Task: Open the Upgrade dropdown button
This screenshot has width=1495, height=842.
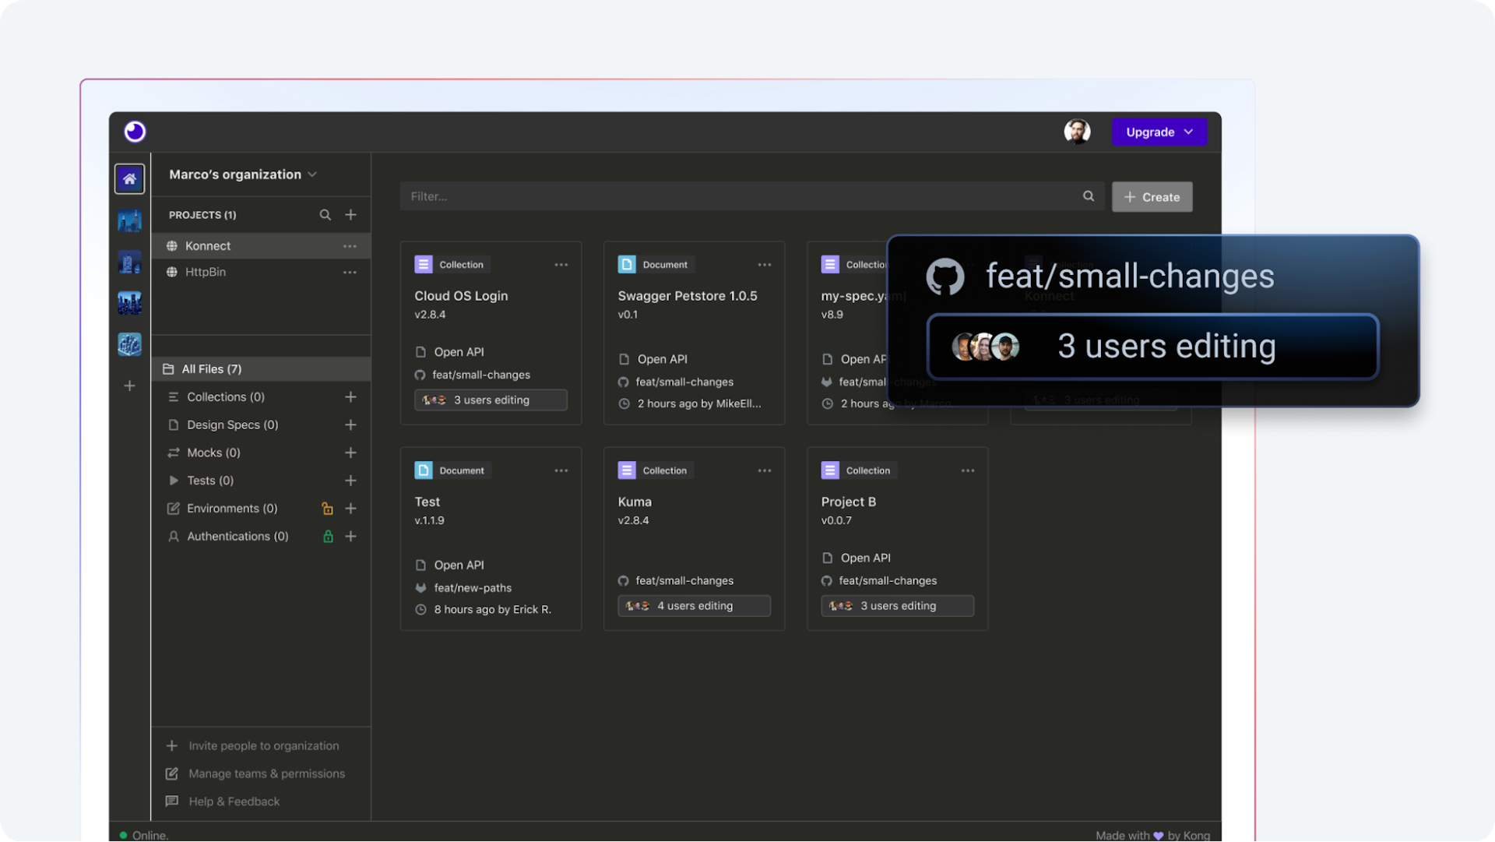Action: coord(1159,132)
